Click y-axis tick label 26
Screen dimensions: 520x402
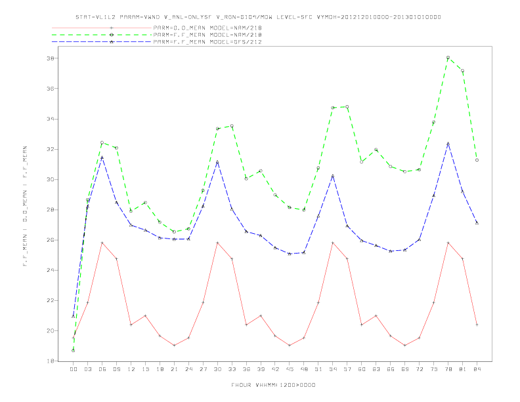pos(51,240)
